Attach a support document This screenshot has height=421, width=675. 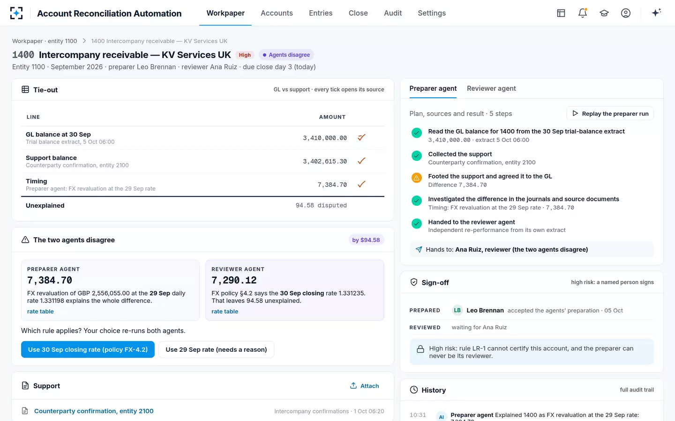tap(364, 386)
